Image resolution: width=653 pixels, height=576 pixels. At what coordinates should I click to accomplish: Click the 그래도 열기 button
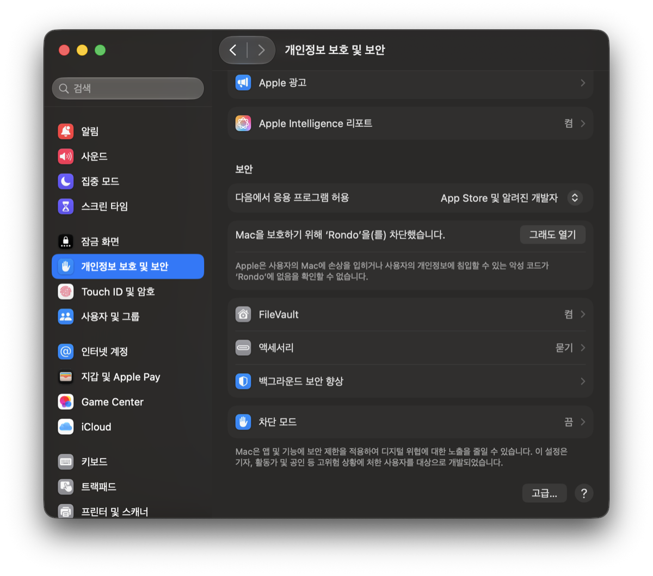tap(552, 234)
